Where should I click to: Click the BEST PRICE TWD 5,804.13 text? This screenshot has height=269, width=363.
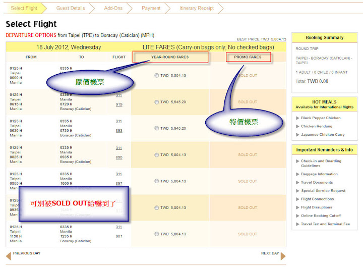click(x=262, y=39)
